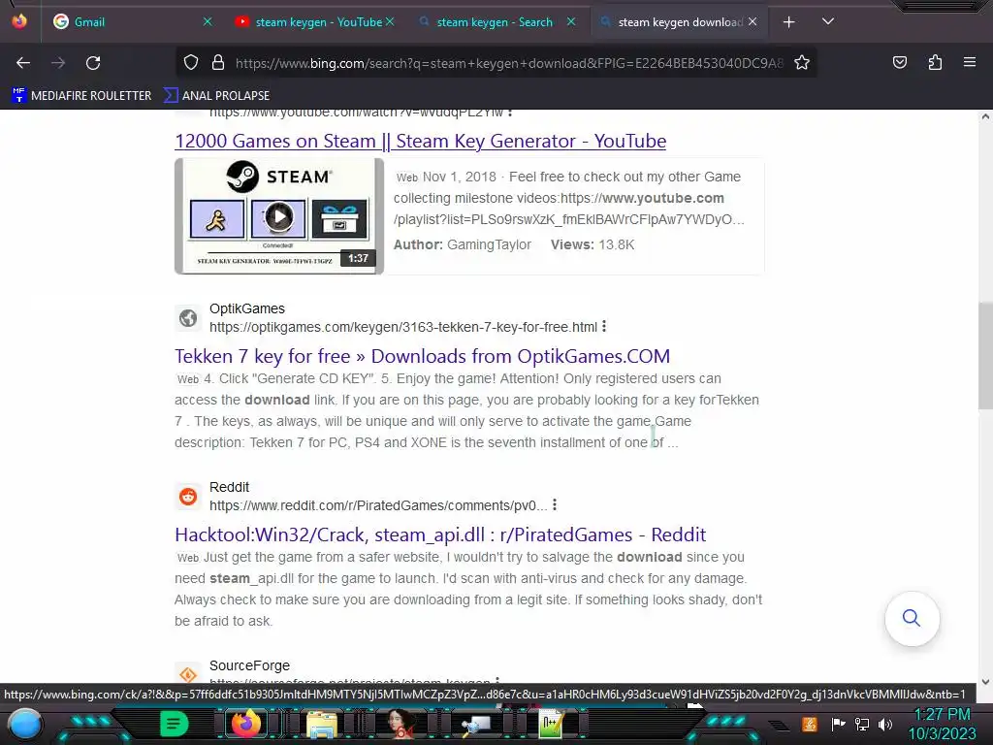Image resolution: width=993 pixels, height=745 pixels.
Task: Save page to Pocket
Action: 899,62
